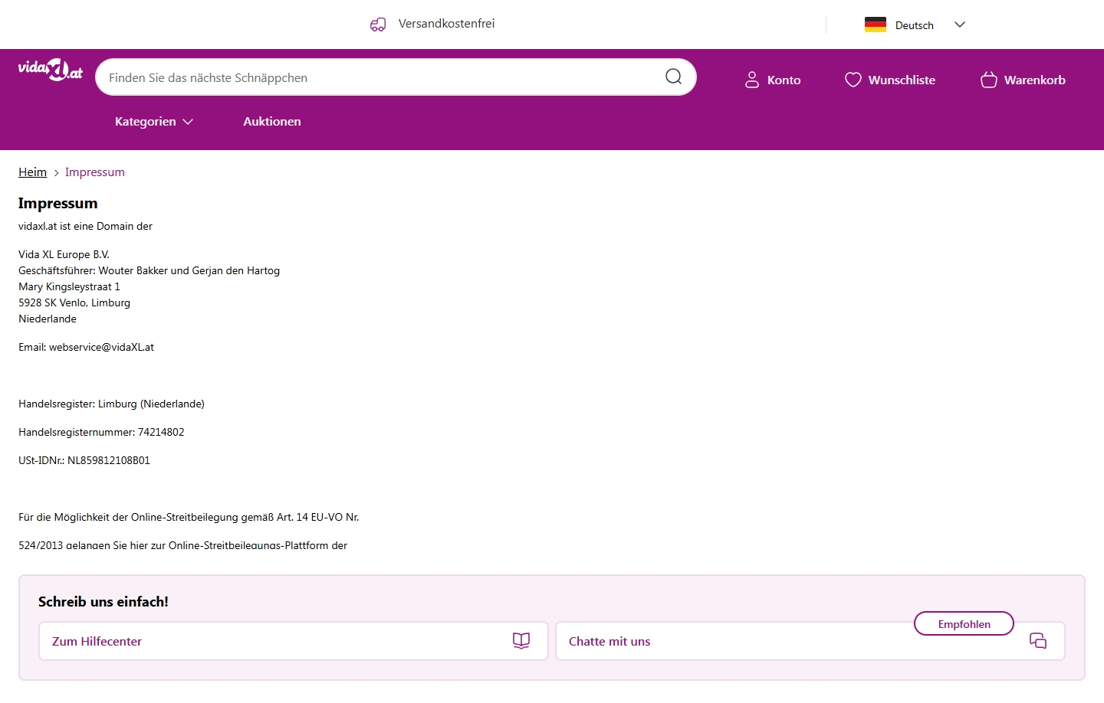1104x703 pixels.
Task: Click the Impressum breadcrumb item
Action: pos(95,172)
